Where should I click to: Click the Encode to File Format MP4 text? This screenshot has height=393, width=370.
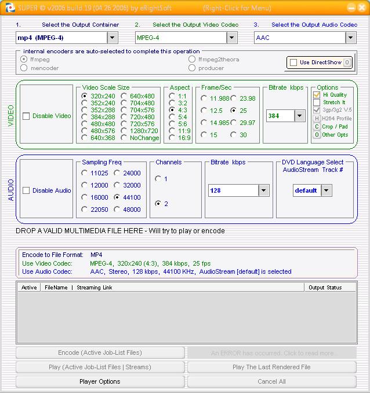(62, 255)
